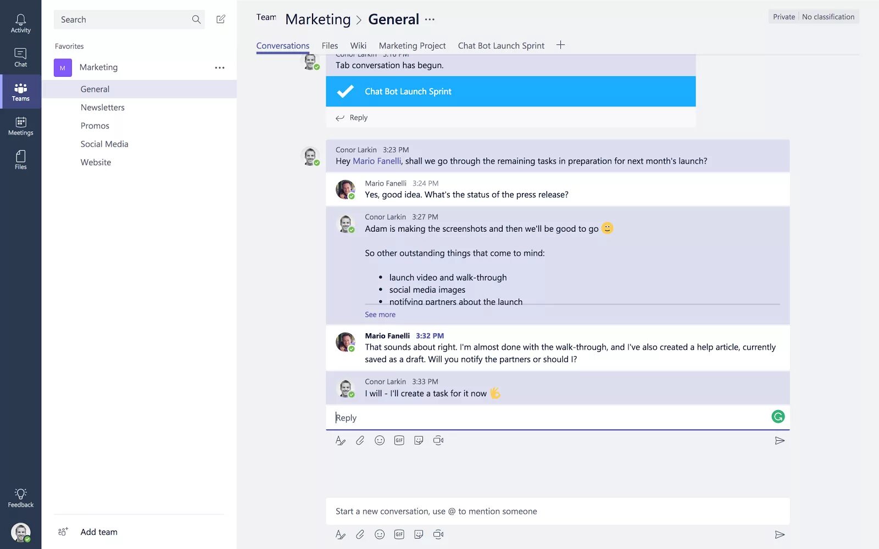Open the Chat Bot Launch Sprint tab
Image resolution: width=879 pixels, height=549 pixels.
coord(501,46)
